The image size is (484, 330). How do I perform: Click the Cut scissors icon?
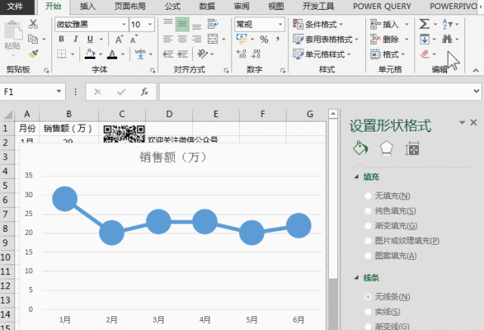point(33,24)
